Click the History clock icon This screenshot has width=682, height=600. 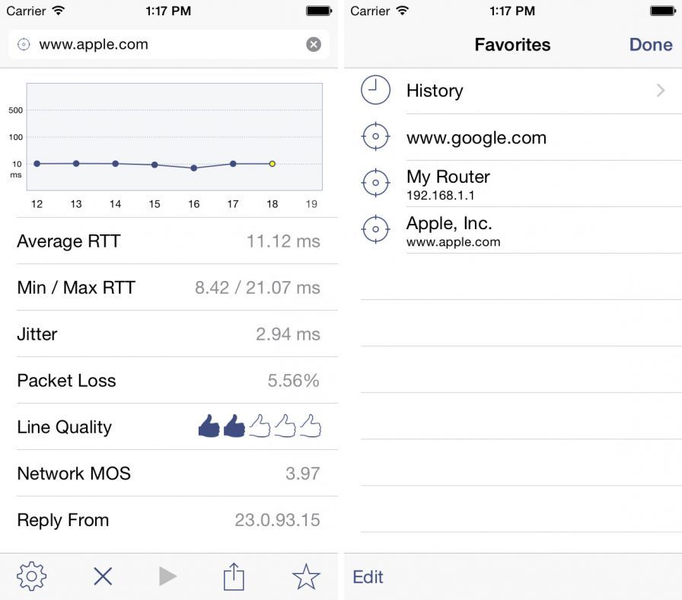[374, 91]
